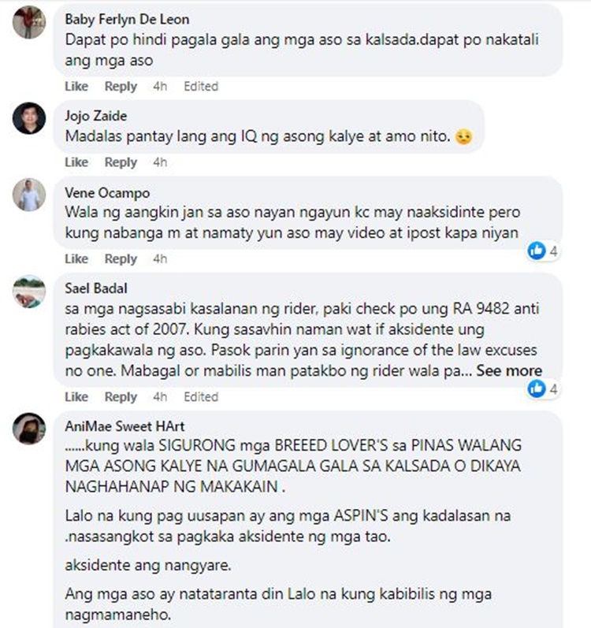Like Sael Badal's comment
The image size is (591, 628).
pos(76,397)
